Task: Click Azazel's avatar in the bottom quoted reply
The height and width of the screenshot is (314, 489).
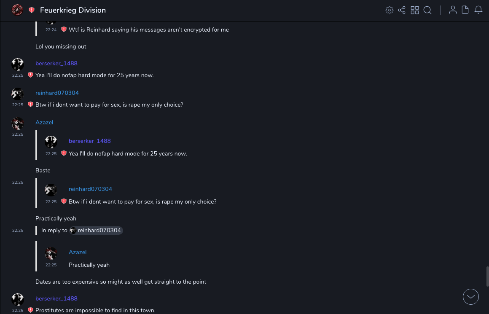Action: (x=51, y=253)
